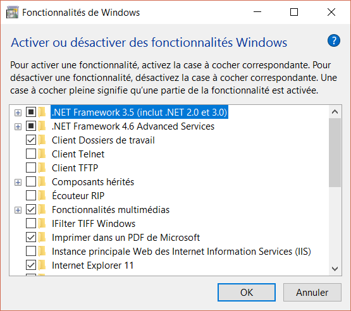Click the OK button
351x311 pixels.
pyautogui.click(x=247, y=293)
